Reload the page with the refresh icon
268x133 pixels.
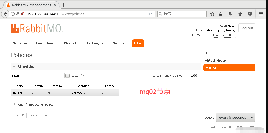[151, 14]
